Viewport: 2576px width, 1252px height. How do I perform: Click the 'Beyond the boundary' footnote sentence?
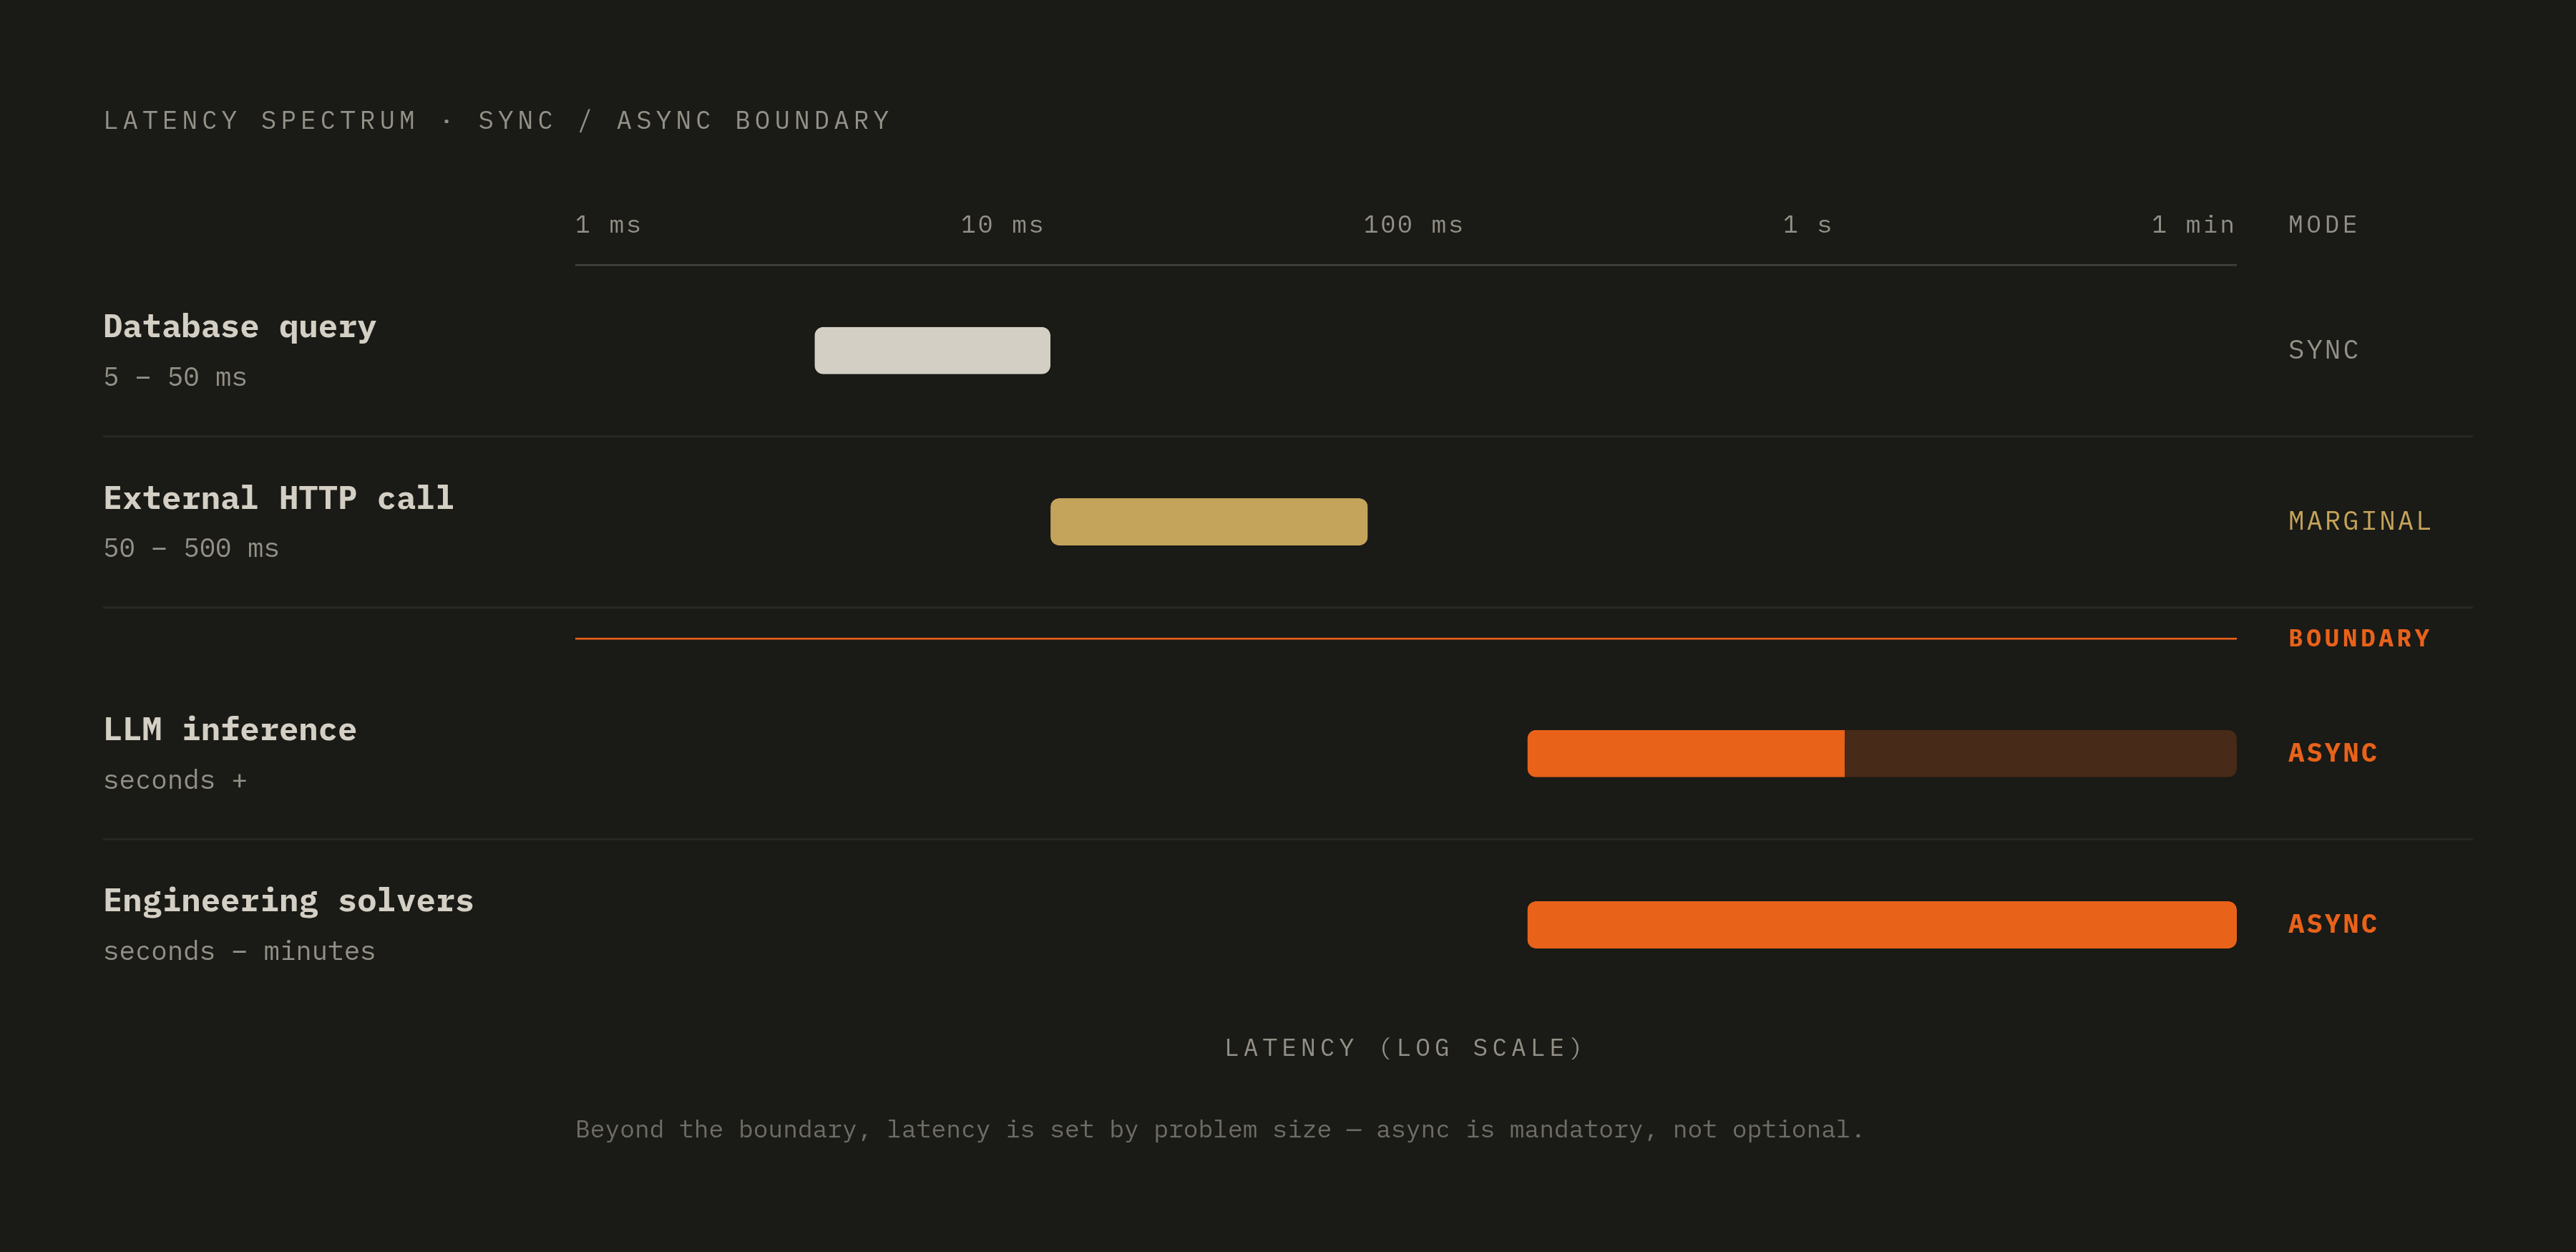[x=1219, y=1130]
